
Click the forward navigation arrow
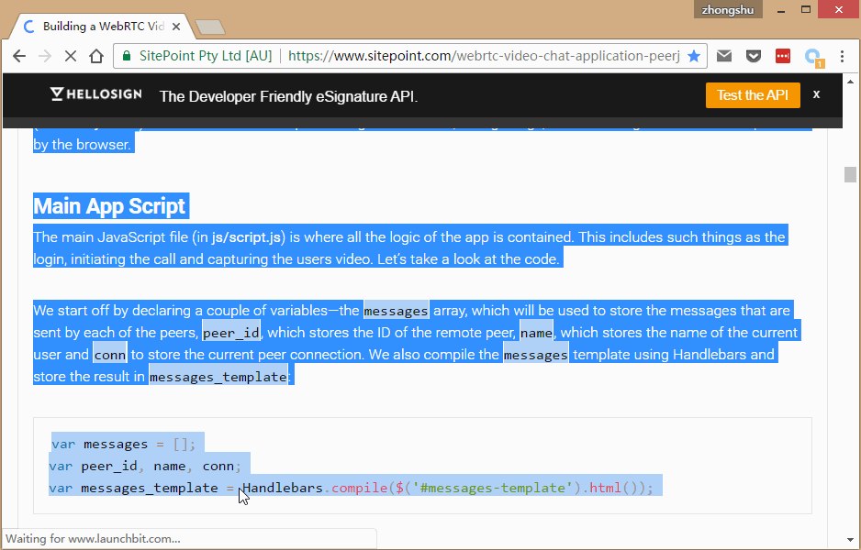point(45,56)
